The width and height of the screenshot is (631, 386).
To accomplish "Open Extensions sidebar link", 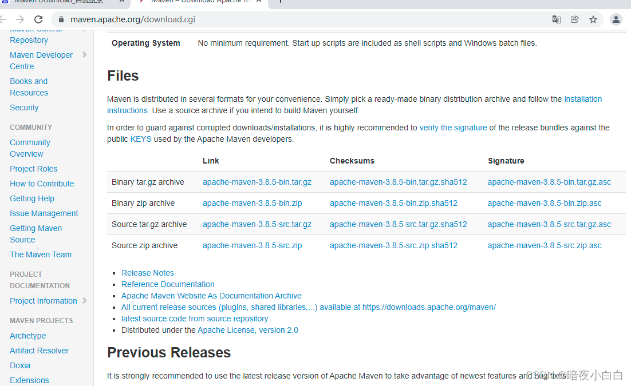I will click(29, 380).
